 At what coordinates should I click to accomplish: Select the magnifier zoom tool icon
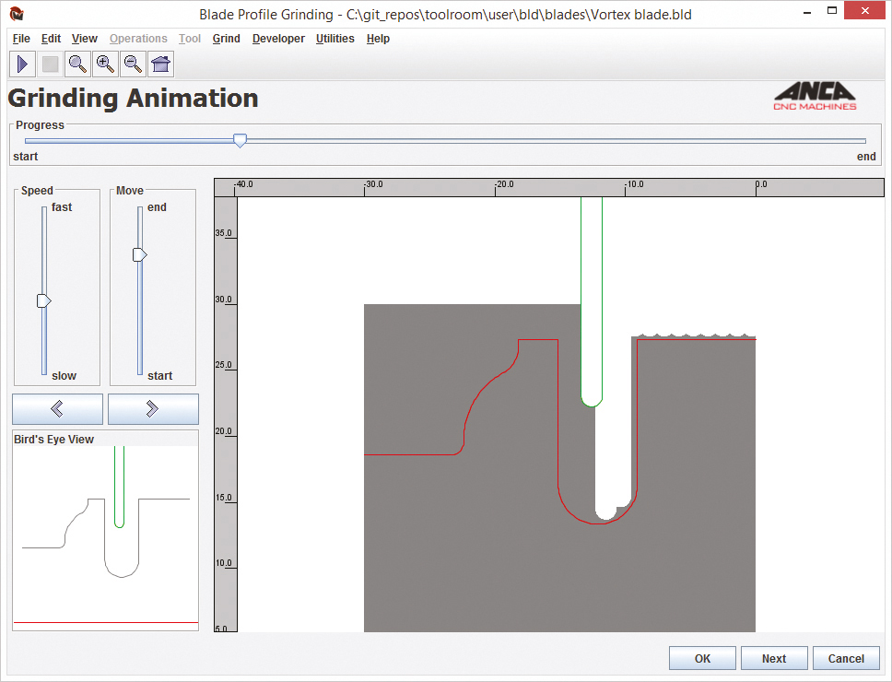pyautogui.click(x=77, y=64)
